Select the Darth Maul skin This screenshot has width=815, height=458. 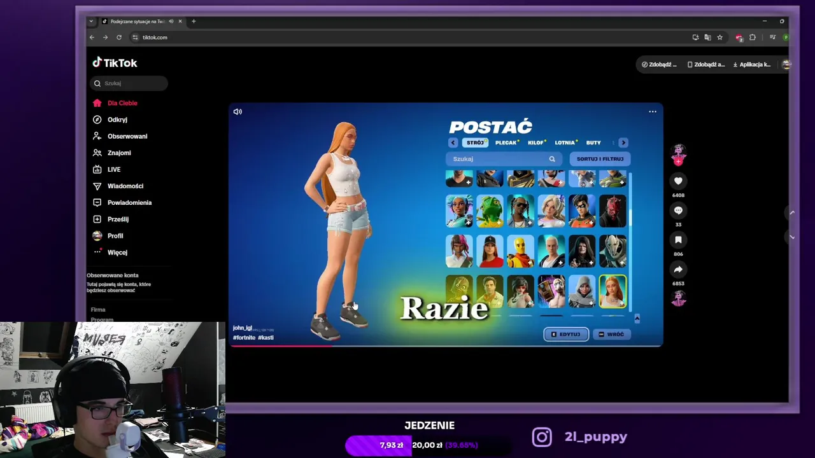(x=613, y=211)
